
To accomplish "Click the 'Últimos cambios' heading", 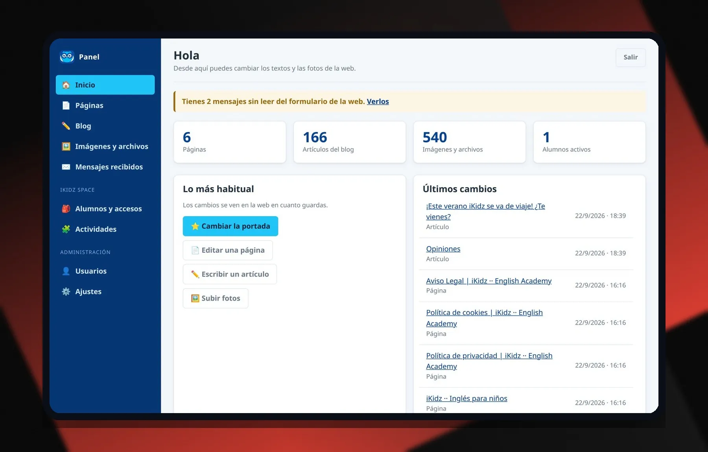I will point(460,189).
